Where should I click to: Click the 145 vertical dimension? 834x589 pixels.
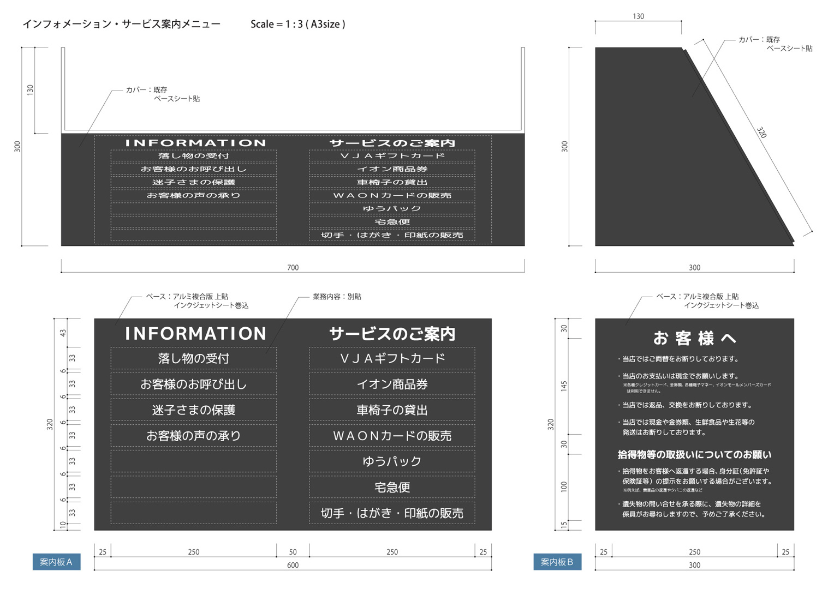(x=564, y=386)
